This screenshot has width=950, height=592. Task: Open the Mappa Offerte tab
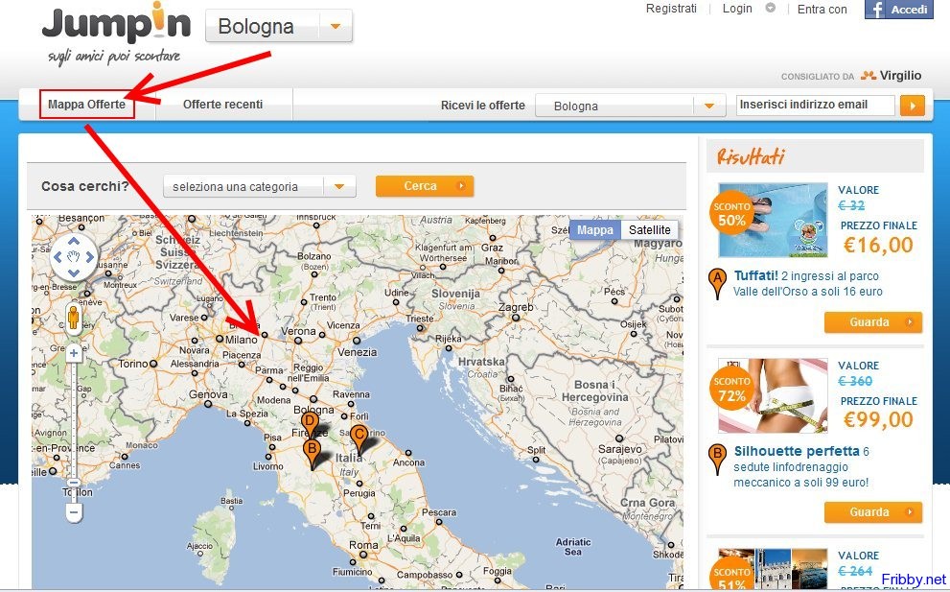[86, 105]
